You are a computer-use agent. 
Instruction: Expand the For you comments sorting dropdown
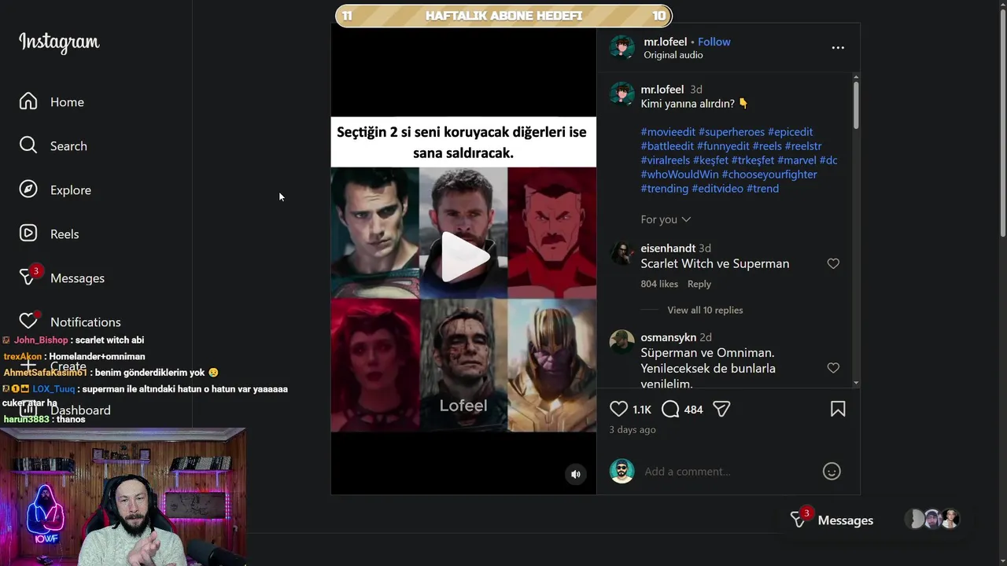coord(666,219)
